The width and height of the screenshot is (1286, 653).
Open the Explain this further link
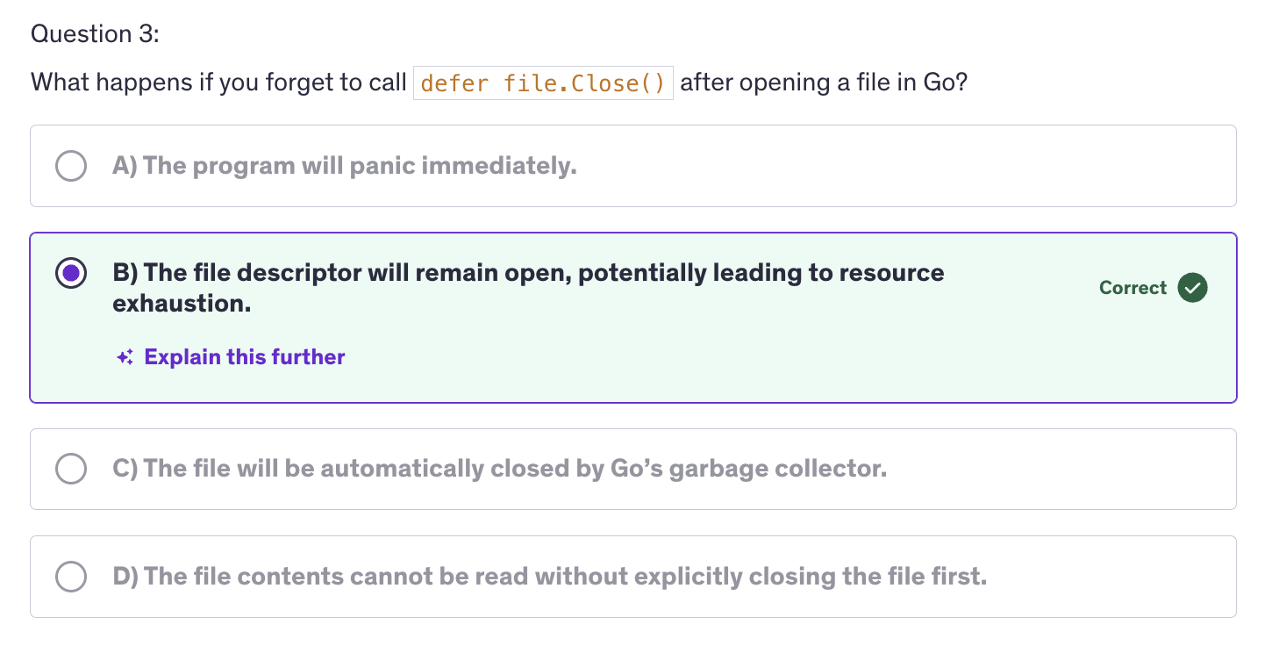(x=245, y=357)
